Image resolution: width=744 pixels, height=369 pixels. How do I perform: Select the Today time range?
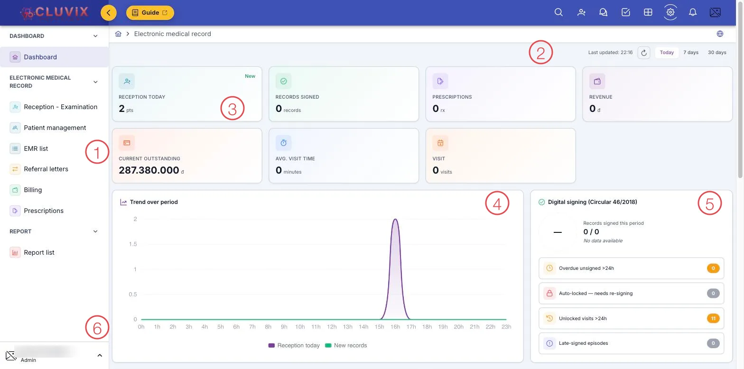[667, 53]
